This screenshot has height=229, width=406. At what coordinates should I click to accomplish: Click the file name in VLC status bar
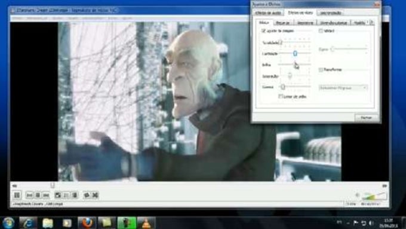pos(38,204)
